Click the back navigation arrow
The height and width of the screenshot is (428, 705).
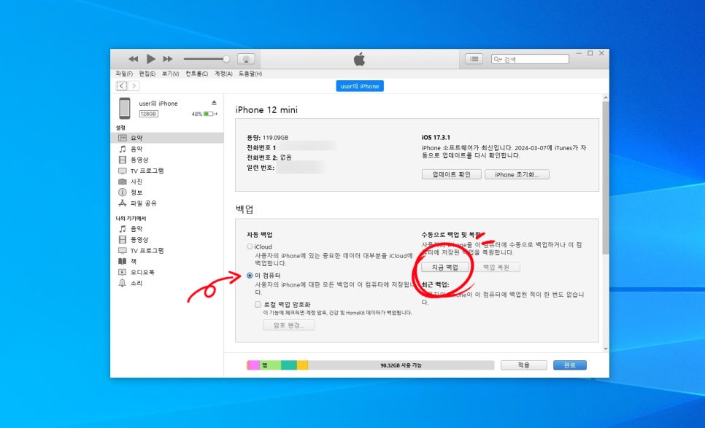click(x=122, y=86)
